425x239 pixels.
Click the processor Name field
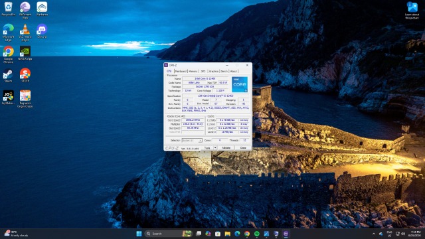point(205,78)
